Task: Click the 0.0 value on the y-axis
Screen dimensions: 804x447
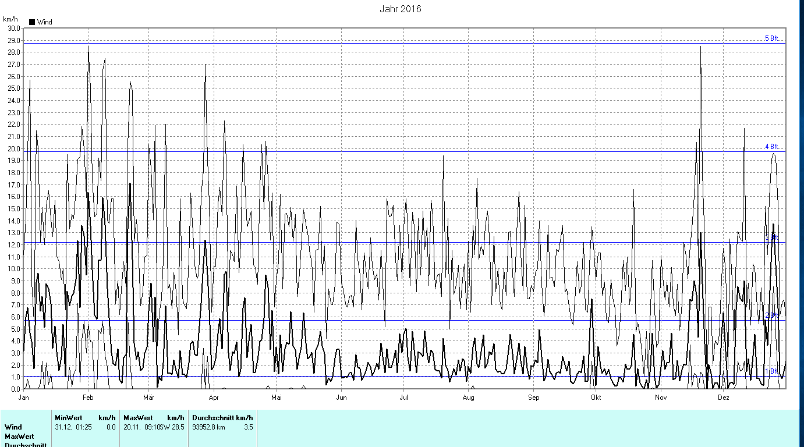Action: (x=15, y=389)
